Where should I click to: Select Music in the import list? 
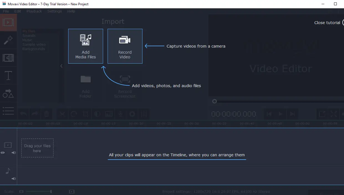pos(27,40)
